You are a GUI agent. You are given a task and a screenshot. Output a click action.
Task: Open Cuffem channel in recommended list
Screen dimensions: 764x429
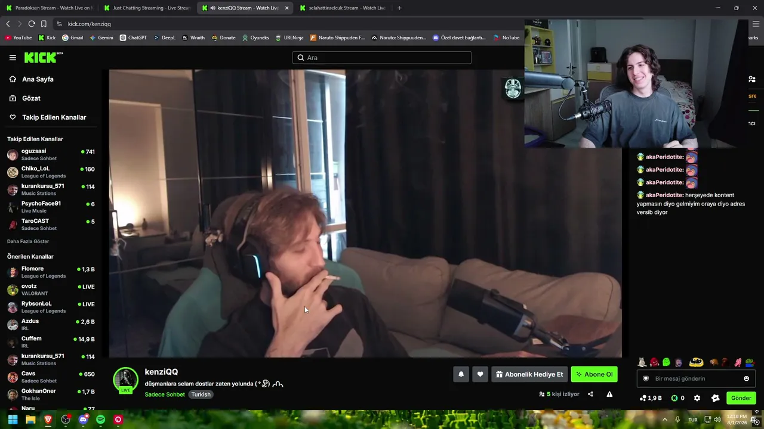point(51,342)
